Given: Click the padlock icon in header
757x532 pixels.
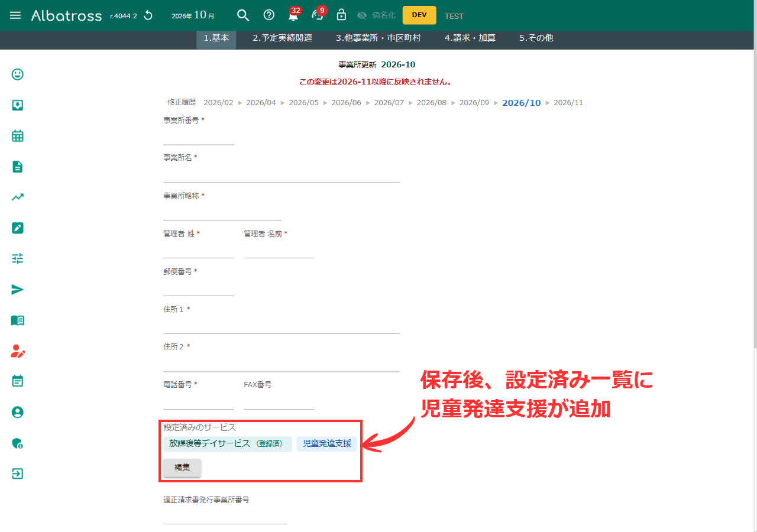Looking at the screenshot, I should [341, 15].
